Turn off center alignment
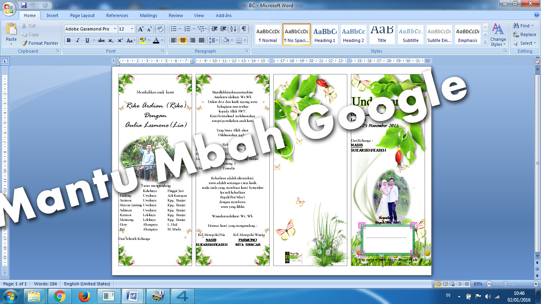 point(183,40)
